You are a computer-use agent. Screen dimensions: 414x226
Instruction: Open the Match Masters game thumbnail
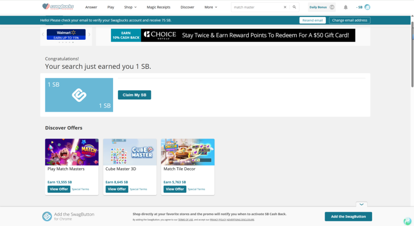pos(72,152)
